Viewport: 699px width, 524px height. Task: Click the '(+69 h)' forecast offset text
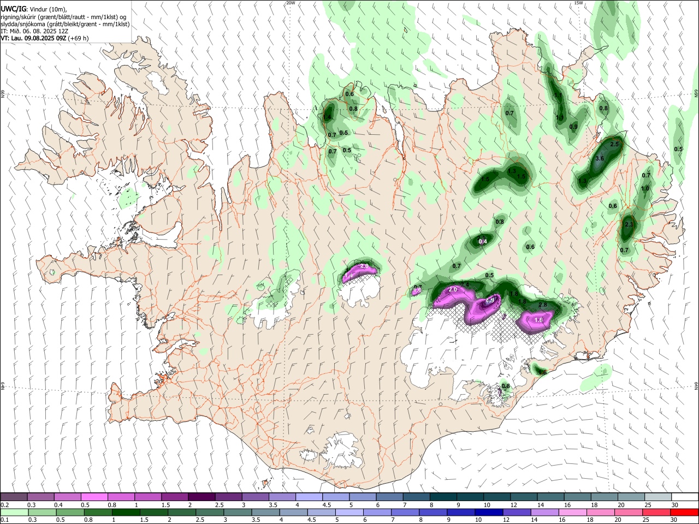tap(79, 38)
